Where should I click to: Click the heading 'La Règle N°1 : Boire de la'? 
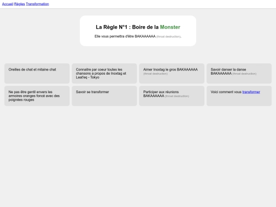[x=127, y=27]
